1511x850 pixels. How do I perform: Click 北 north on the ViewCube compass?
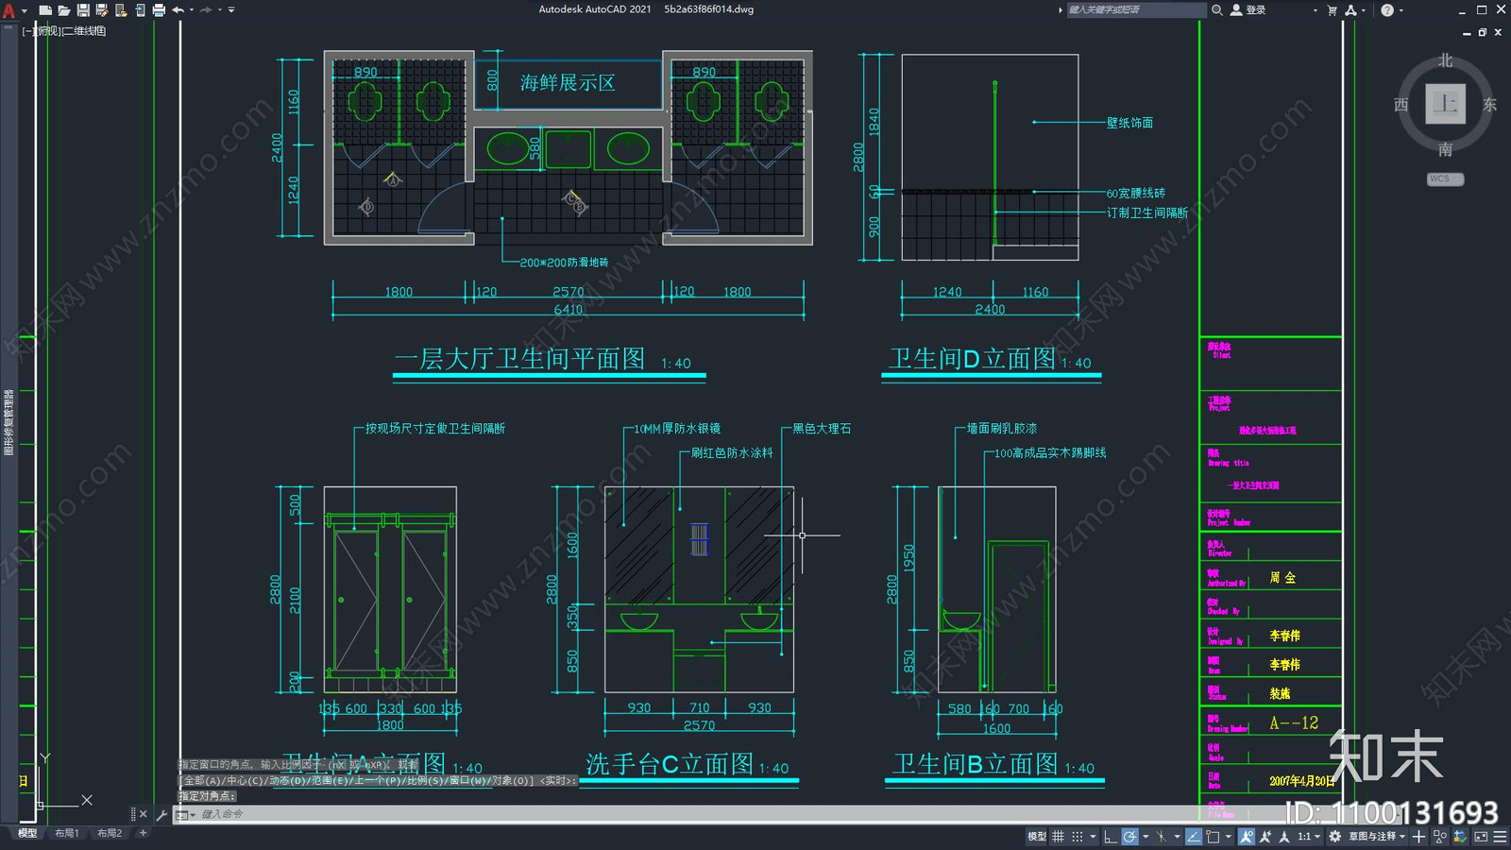(x=1445, y=60)
